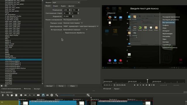Click the Сброс button
Image resolution: width=187 pixels, height=105 pixels.
72,86
